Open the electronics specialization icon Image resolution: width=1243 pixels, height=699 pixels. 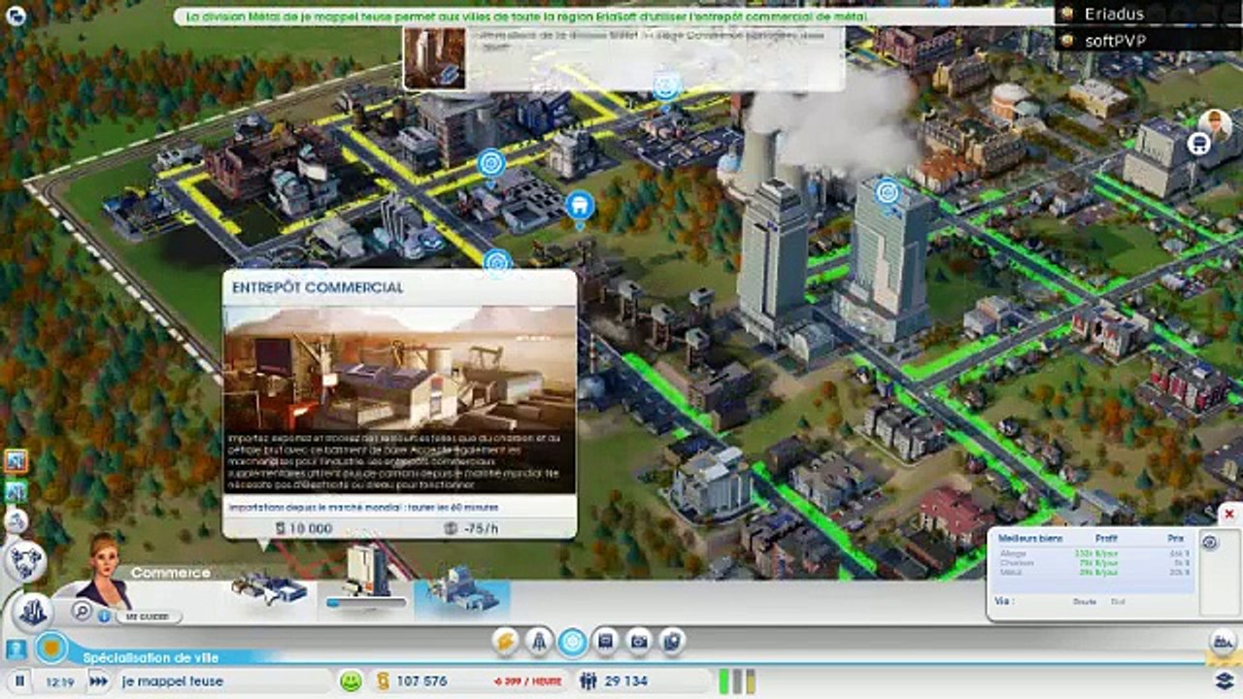click(606, 641)
